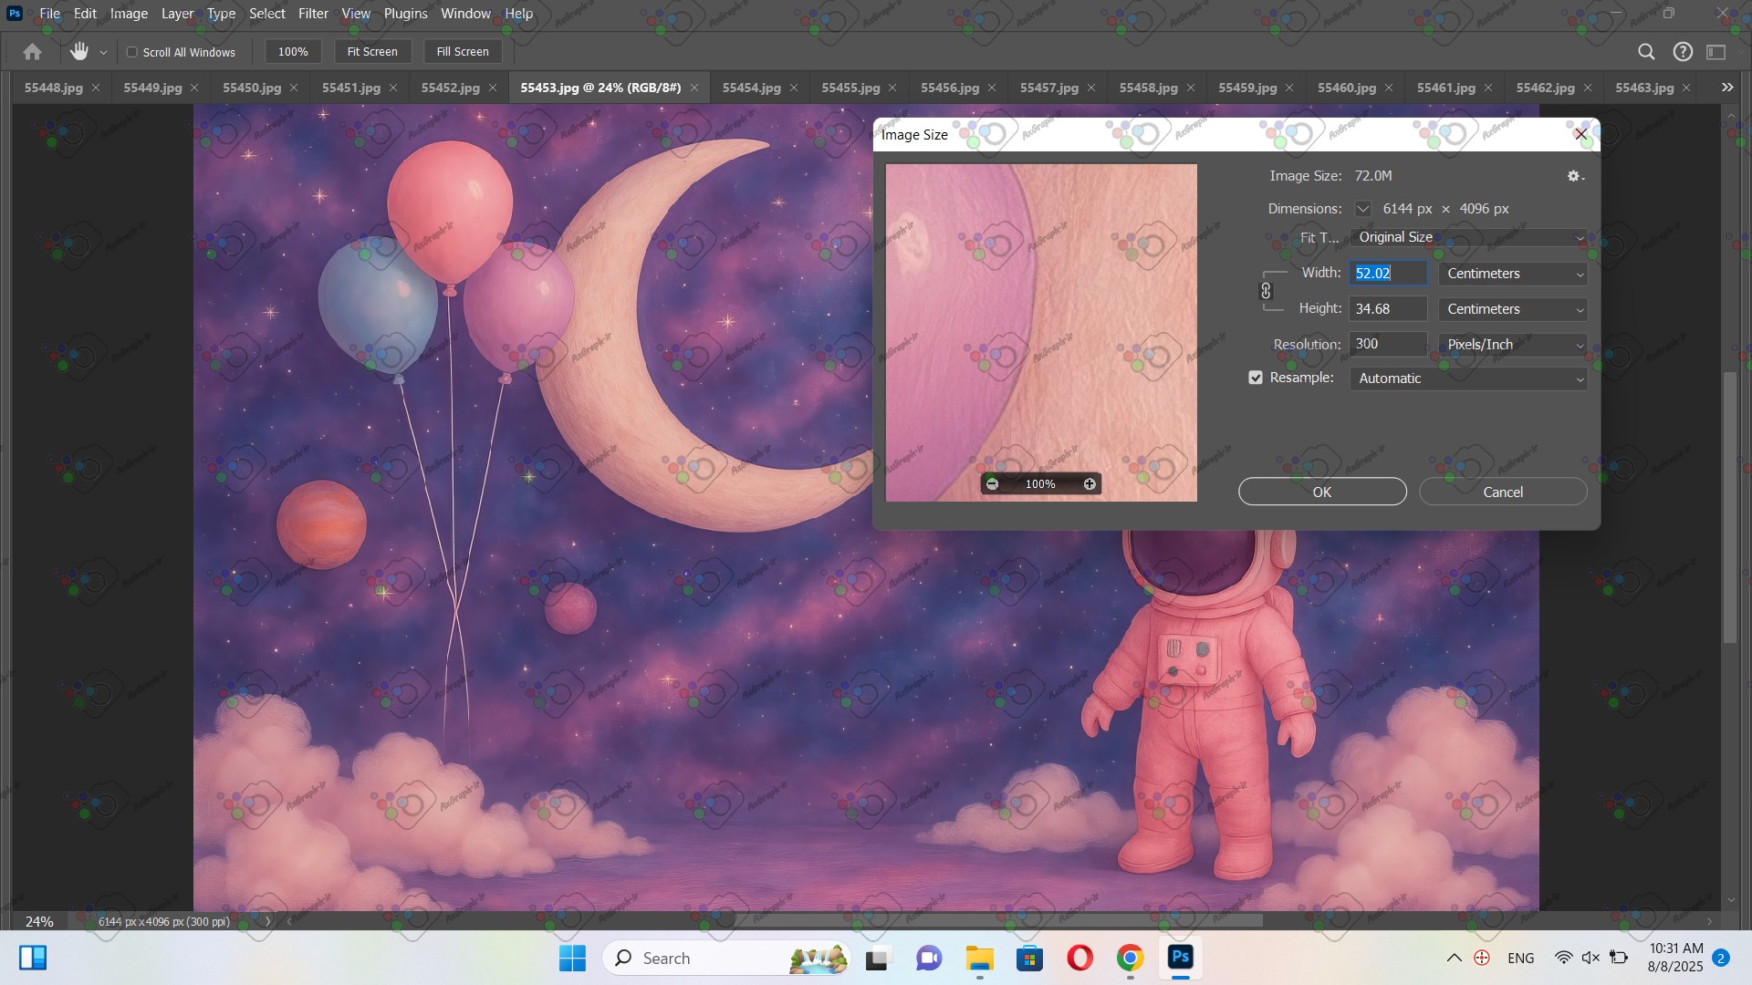Click the workspace switcher icon
Screen dimensions: 1752x985
coord(1716,52)
